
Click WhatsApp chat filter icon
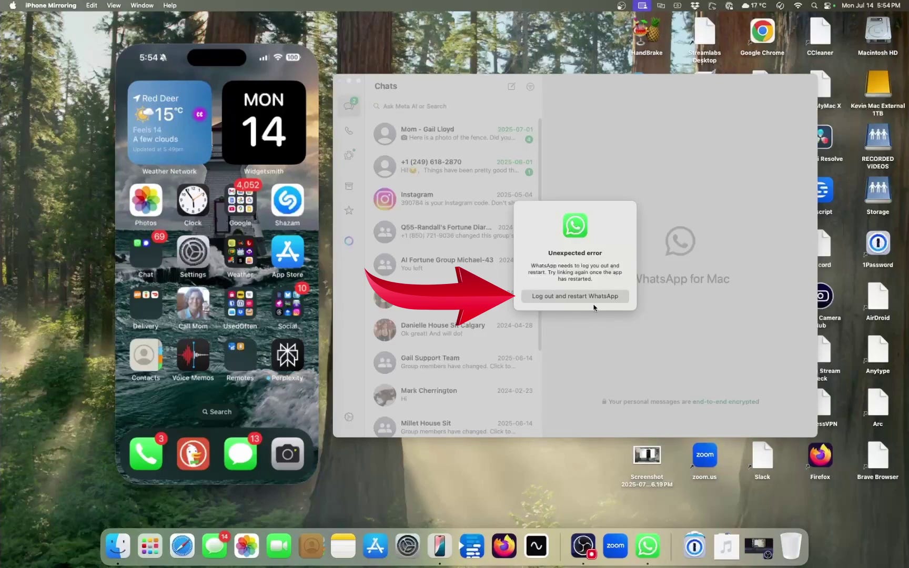click(x=530, y=86)
